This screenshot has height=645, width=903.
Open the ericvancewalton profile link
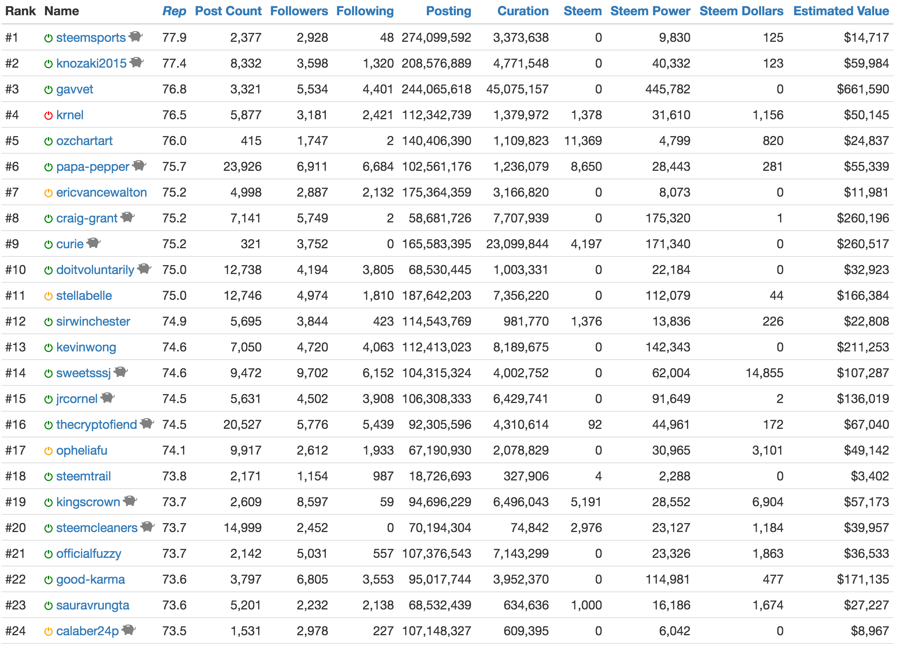tap(102, 193)
